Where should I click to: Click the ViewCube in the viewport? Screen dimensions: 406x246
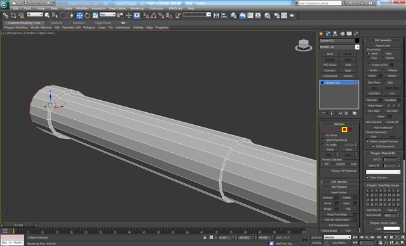pos(303,45)
